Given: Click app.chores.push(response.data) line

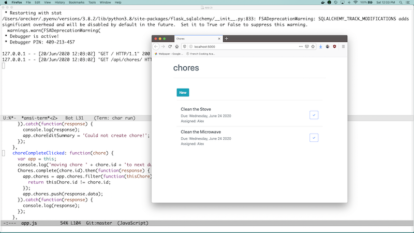Looking at the screenshot, I should click(63, 194).
